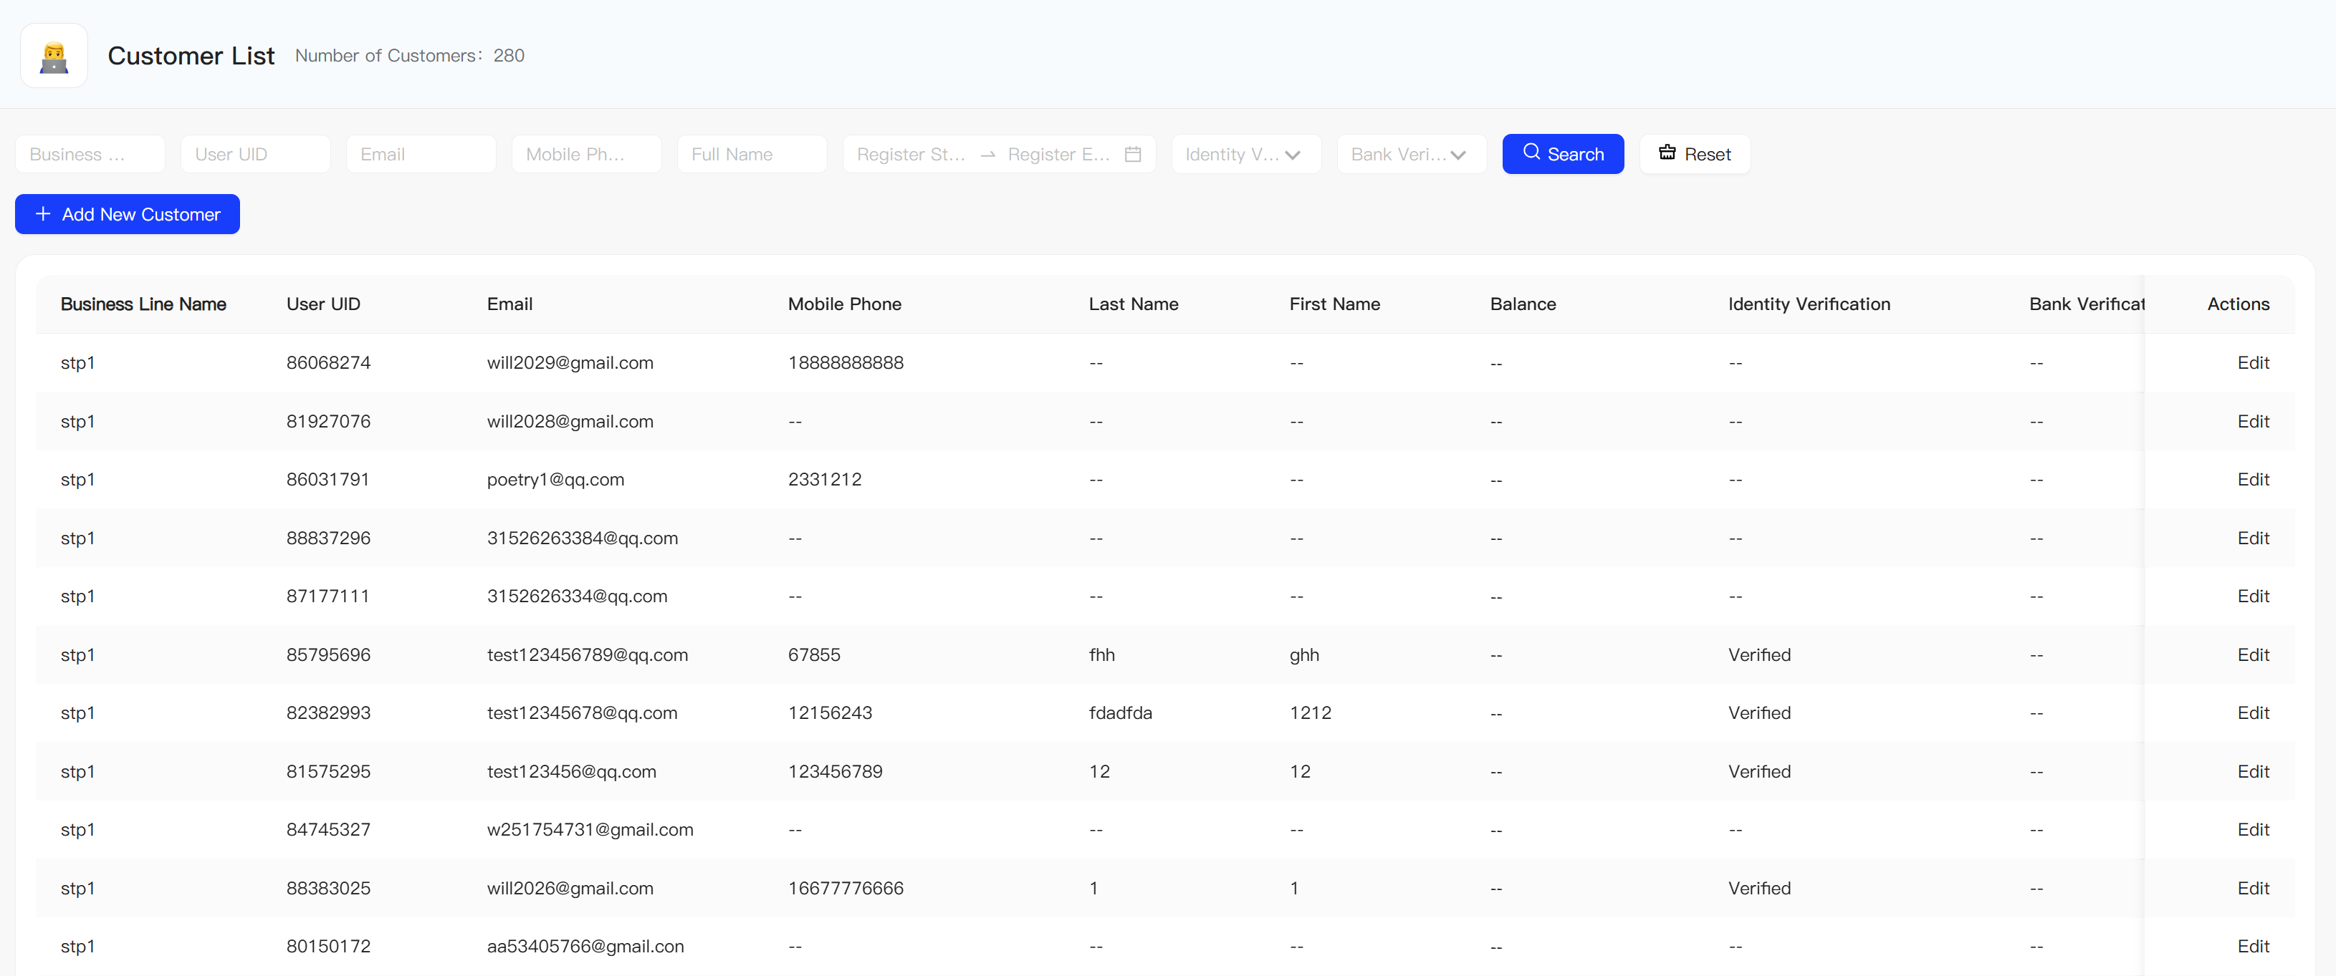Click mobile phone 2331212
The width and height of the screenshot is (2336, 976).
825,479
